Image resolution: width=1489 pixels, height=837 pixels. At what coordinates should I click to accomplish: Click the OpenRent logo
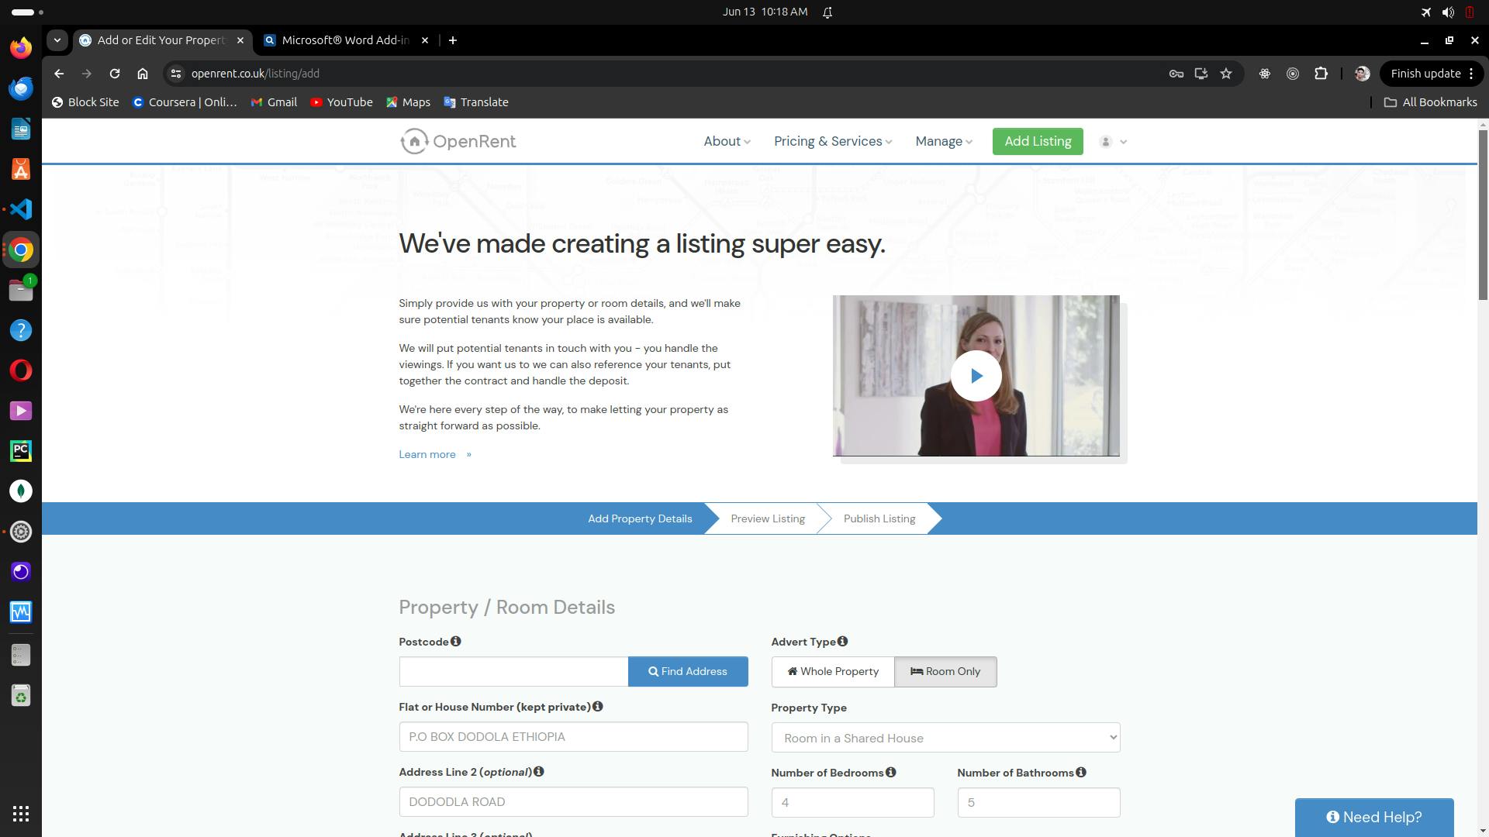pyautogui.click(x=458, y=142)
